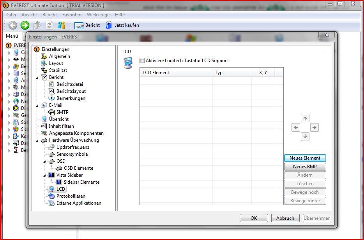The height and width of the screenshot is (240, 364).
Task: Collapse the Vista Sidebar tree node
Action: (x=44, y=176)
